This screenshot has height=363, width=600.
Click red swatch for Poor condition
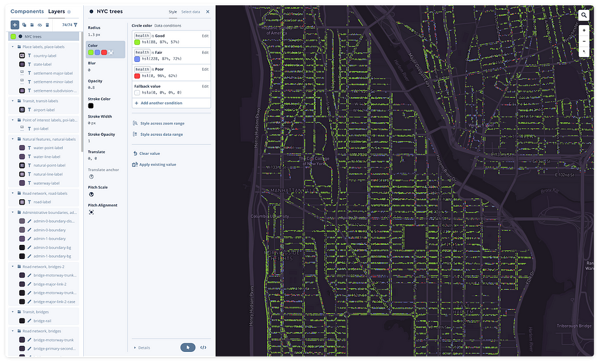(137, 75)
